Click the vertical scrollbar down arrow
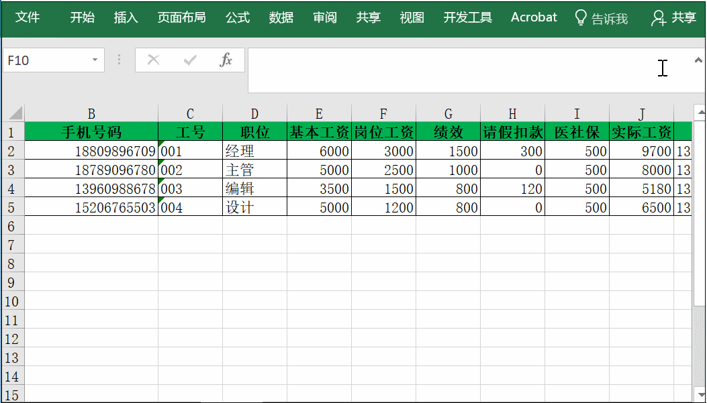 [x=700, y=395]
